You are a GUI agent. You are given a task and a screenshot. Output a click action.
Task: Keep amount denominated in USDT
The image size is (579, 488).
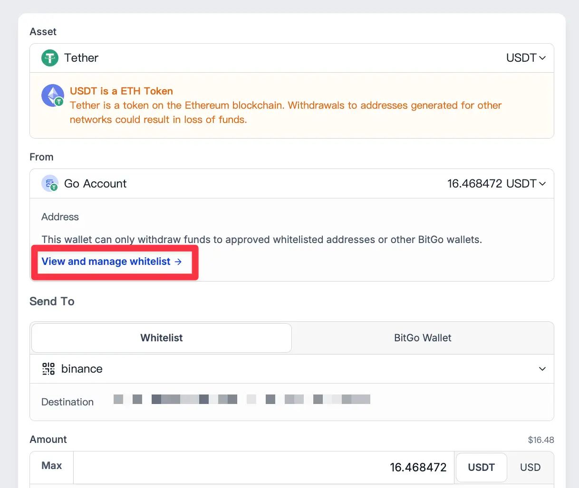point(481,467)
